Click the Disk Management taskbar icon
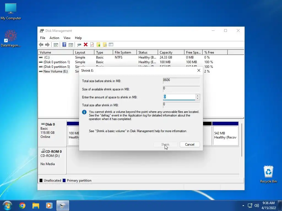 click(63, 206)
